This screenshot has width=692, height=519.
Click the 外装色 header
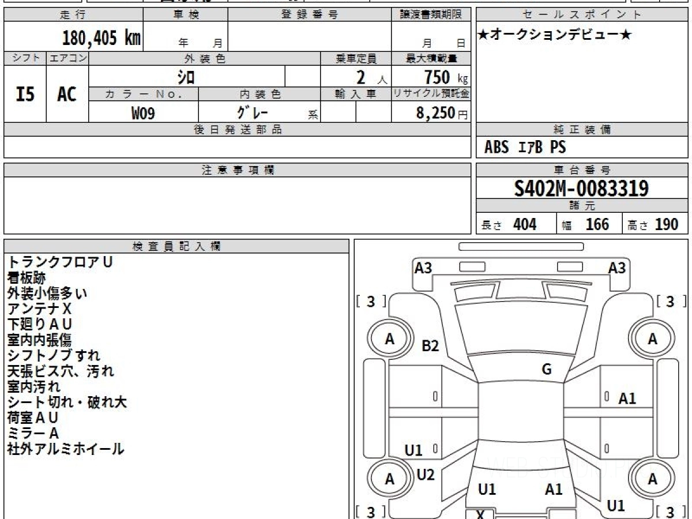tap(205, 58)
